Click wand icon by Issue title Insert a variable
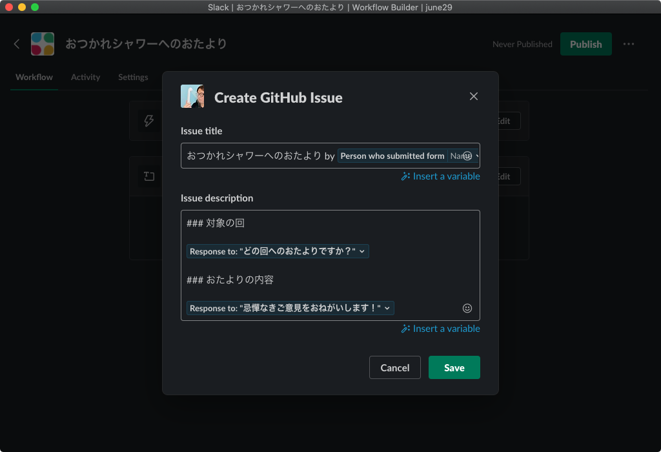Viewport: 661px width, 452px height. tap(405, 176)
